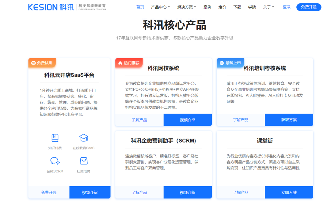This screenshot has width=331, height=204.
Task: Play 视频介绍 under 科汛网校系统
Action: [188, 120]
